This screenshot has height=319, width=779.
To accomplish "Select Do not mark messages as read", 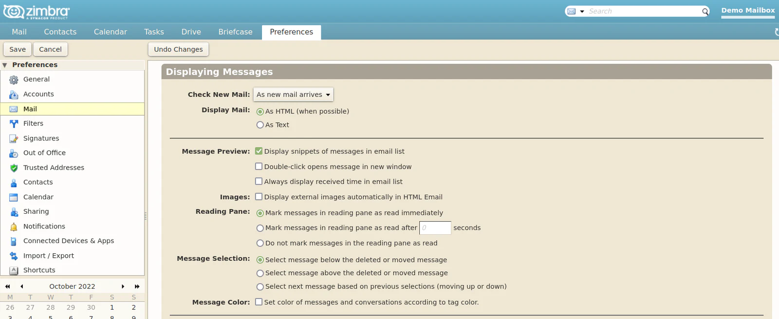I will tap(260, 244).
